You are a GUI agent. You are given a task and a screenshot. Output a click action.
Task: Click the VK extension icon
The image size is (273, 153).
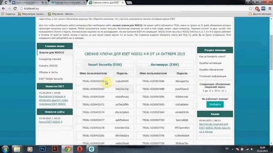pyautogui.click(x=263, y=8)
